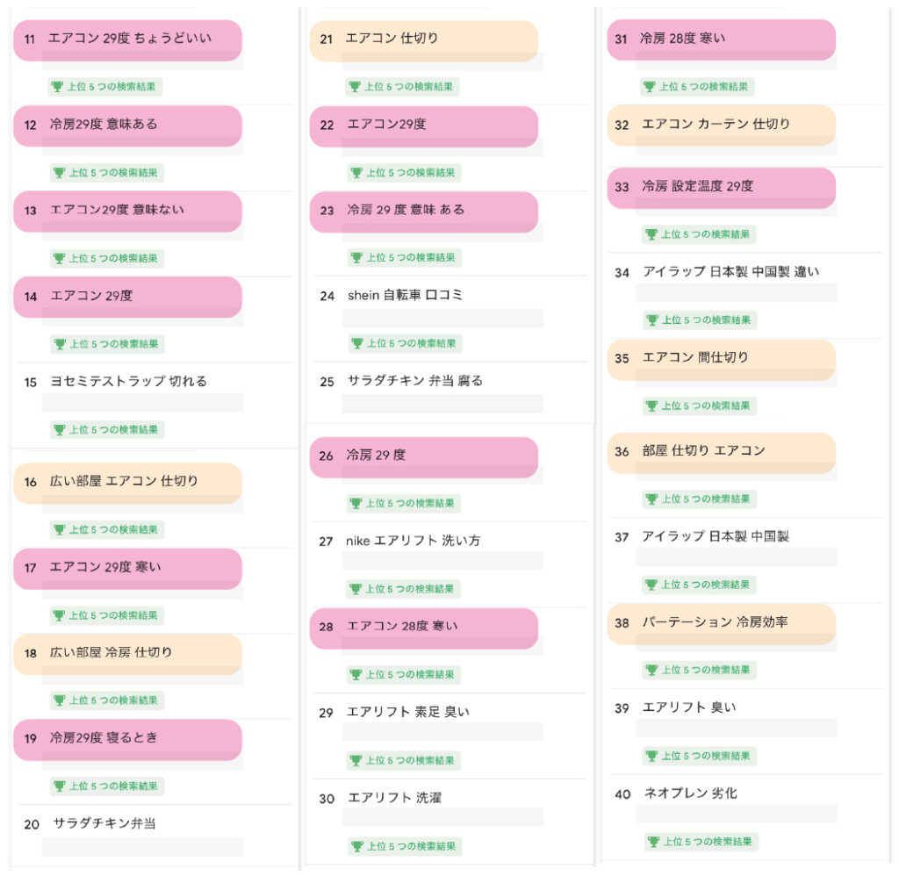This screenshot has width=899, height=876.
Task: Open query shein 自転車 口コミ
Action: (405, 295)
